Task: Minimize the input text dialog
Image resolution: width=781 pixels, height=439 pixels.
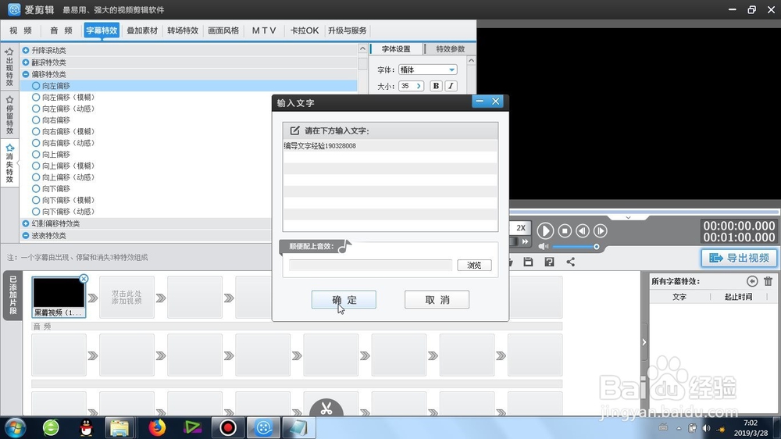Action: [480, 101]
